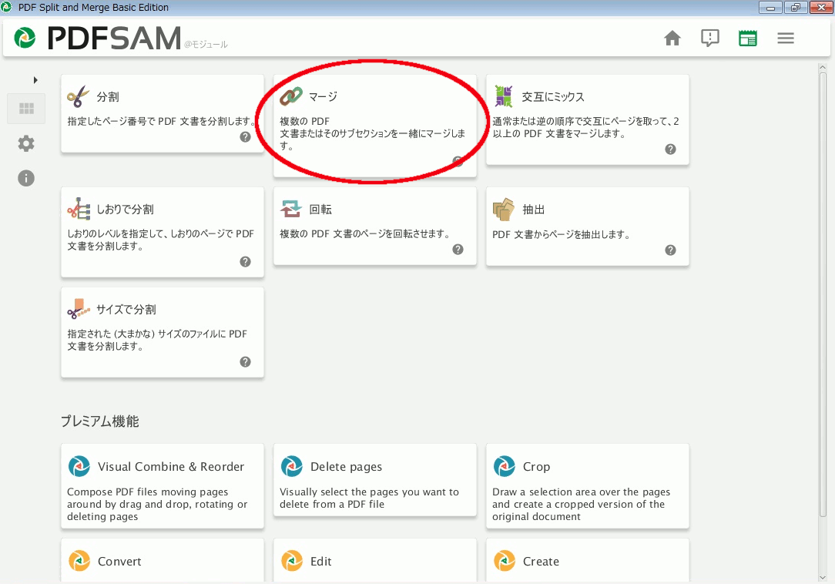Click the scissors icon of 分割

pos(79,96)
